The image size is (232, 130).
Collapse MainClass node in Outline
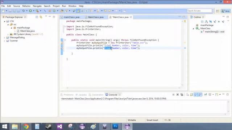pos(193,29)
